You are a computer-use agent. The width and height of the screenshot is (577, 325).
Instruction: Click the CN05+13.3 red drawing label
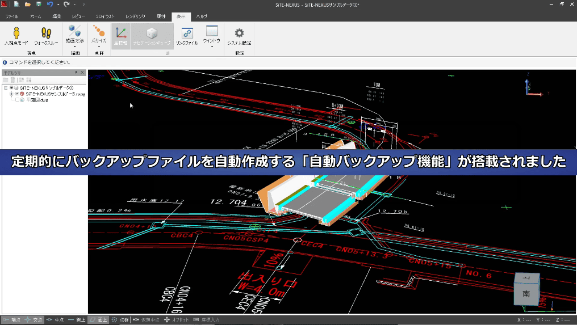pos(362,252)
